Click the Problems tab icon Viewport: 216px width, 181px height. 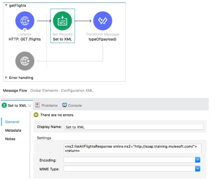coord(37,105)
